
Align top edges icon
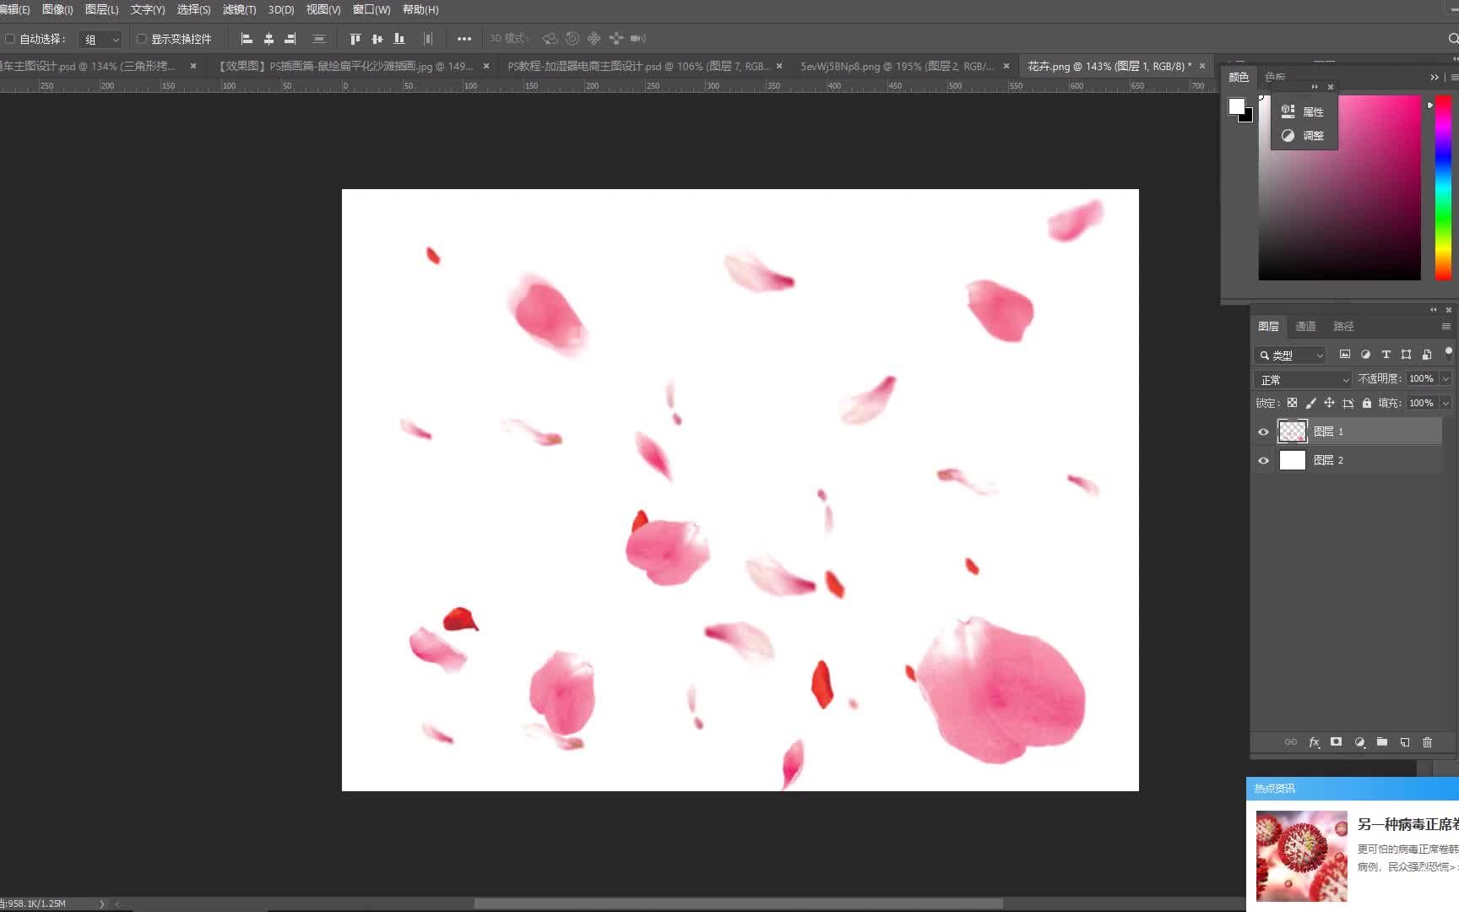[355, 39]
